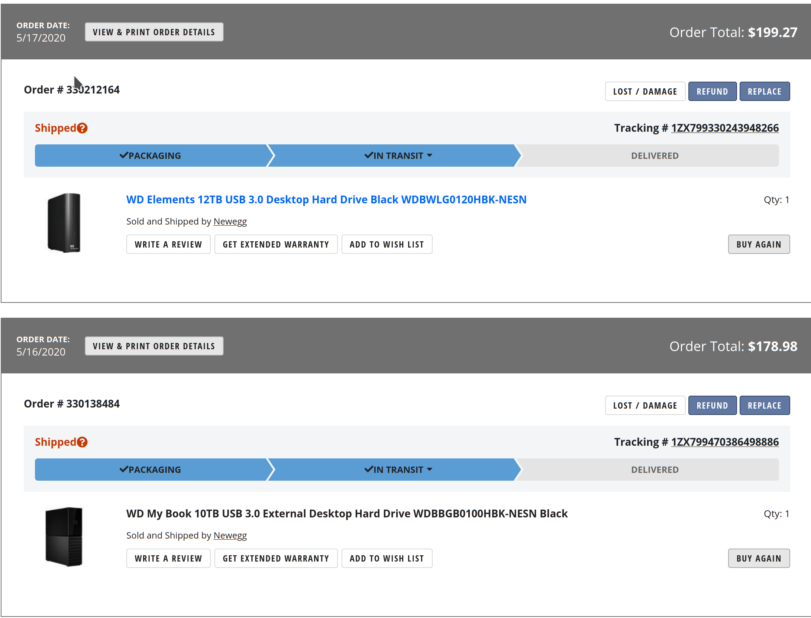Click Replace for order 330138484
This screenshot has height=618, width=811.
(x=764, y=406)
